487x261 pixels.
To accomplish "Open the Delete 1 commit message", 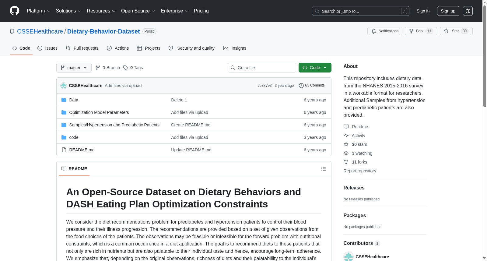I will pos(179,100).
